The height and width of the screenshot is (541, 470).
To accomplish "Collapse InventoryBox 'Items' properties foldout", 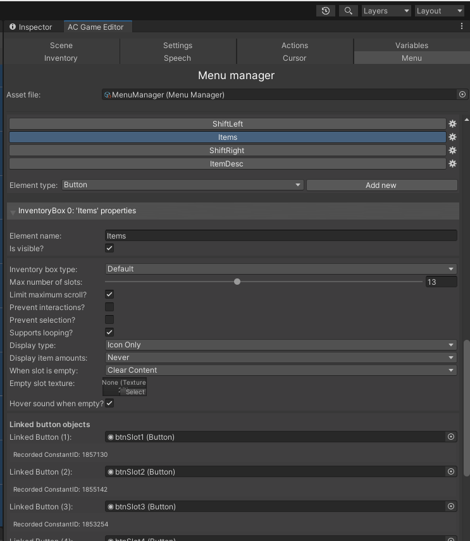I will click(13, 211).
